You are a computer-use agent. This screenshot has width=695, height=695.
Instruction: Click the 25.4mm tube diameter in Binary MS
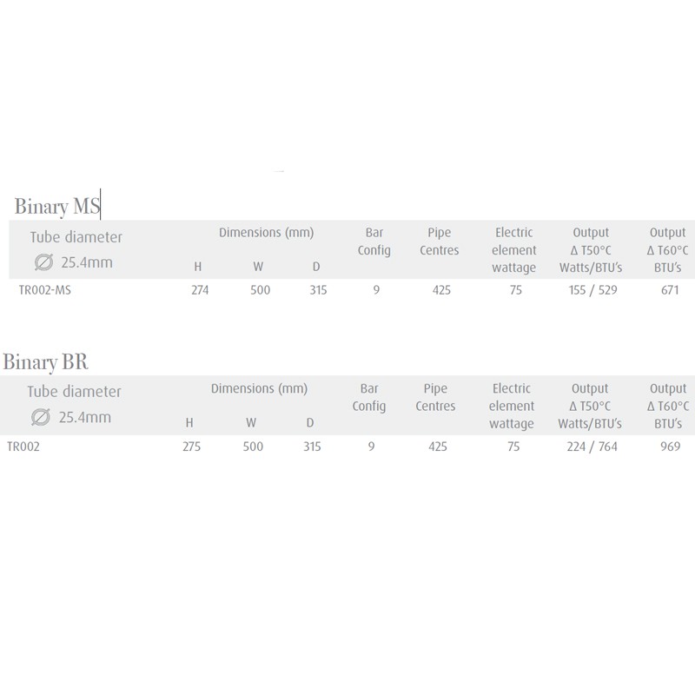(x=87, y=262)
